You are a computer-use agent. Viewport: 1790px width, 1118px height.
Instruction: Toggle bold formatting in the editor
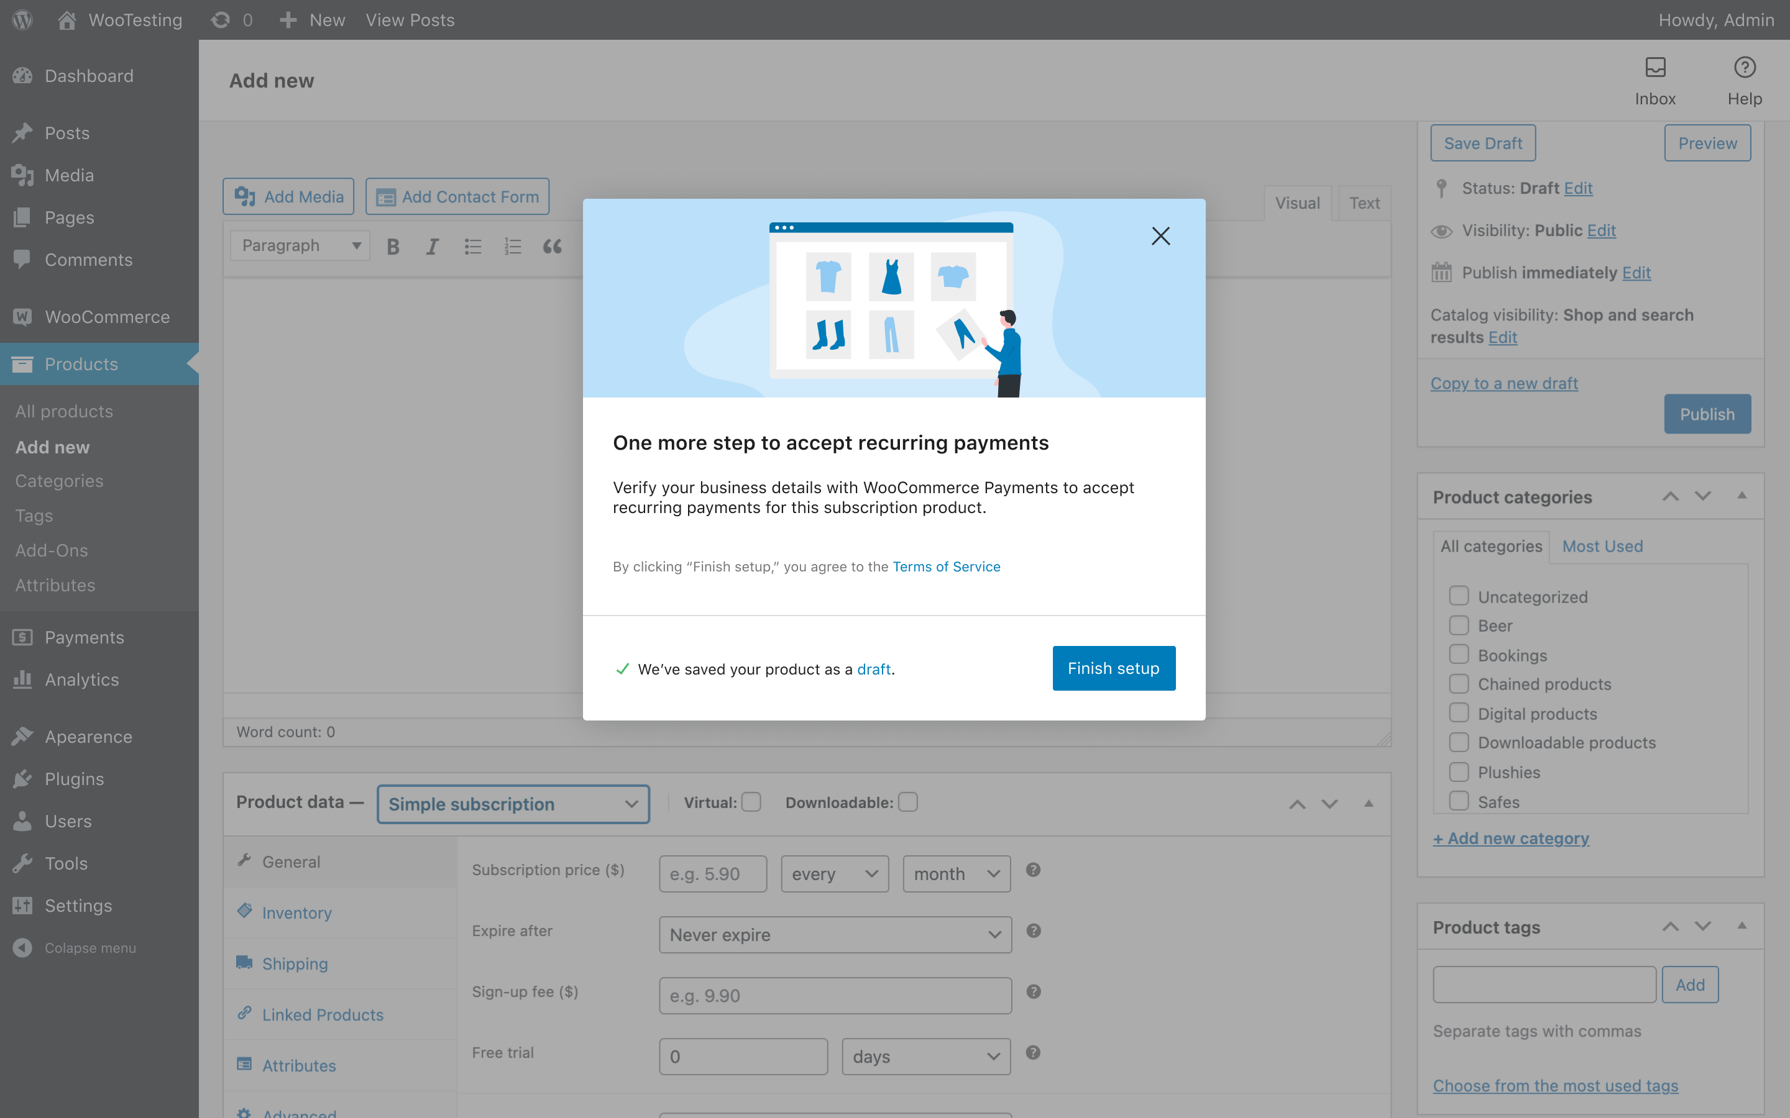(x=393, y=246)
